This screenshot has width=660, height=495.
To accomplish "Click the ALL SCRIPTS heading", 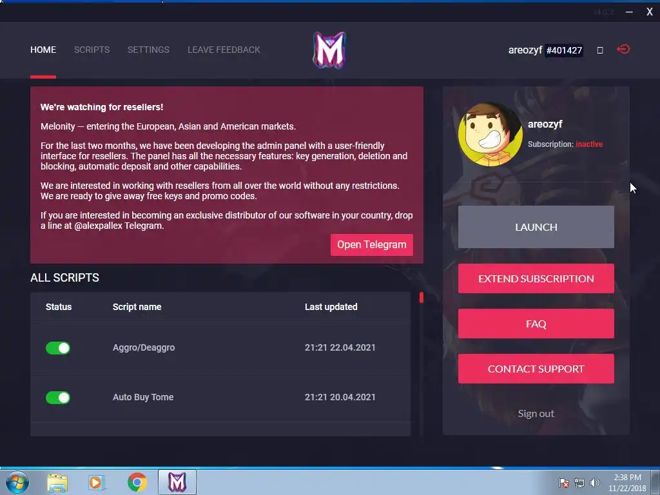I will tap(65, 278).
